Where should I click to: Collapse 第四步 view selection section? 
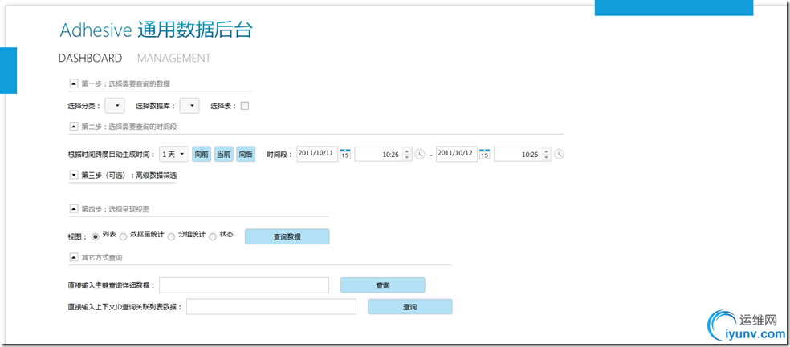(x=74, y=208)
